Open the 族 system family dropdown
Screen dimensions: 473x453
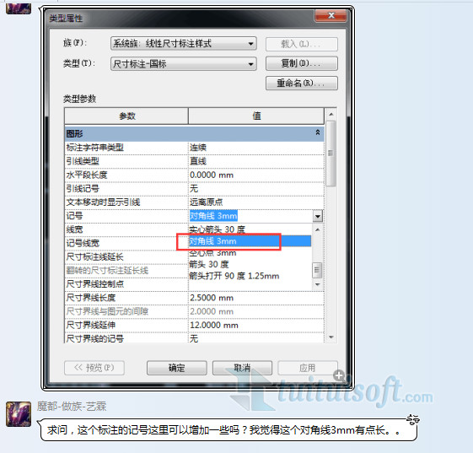point(184,44)
